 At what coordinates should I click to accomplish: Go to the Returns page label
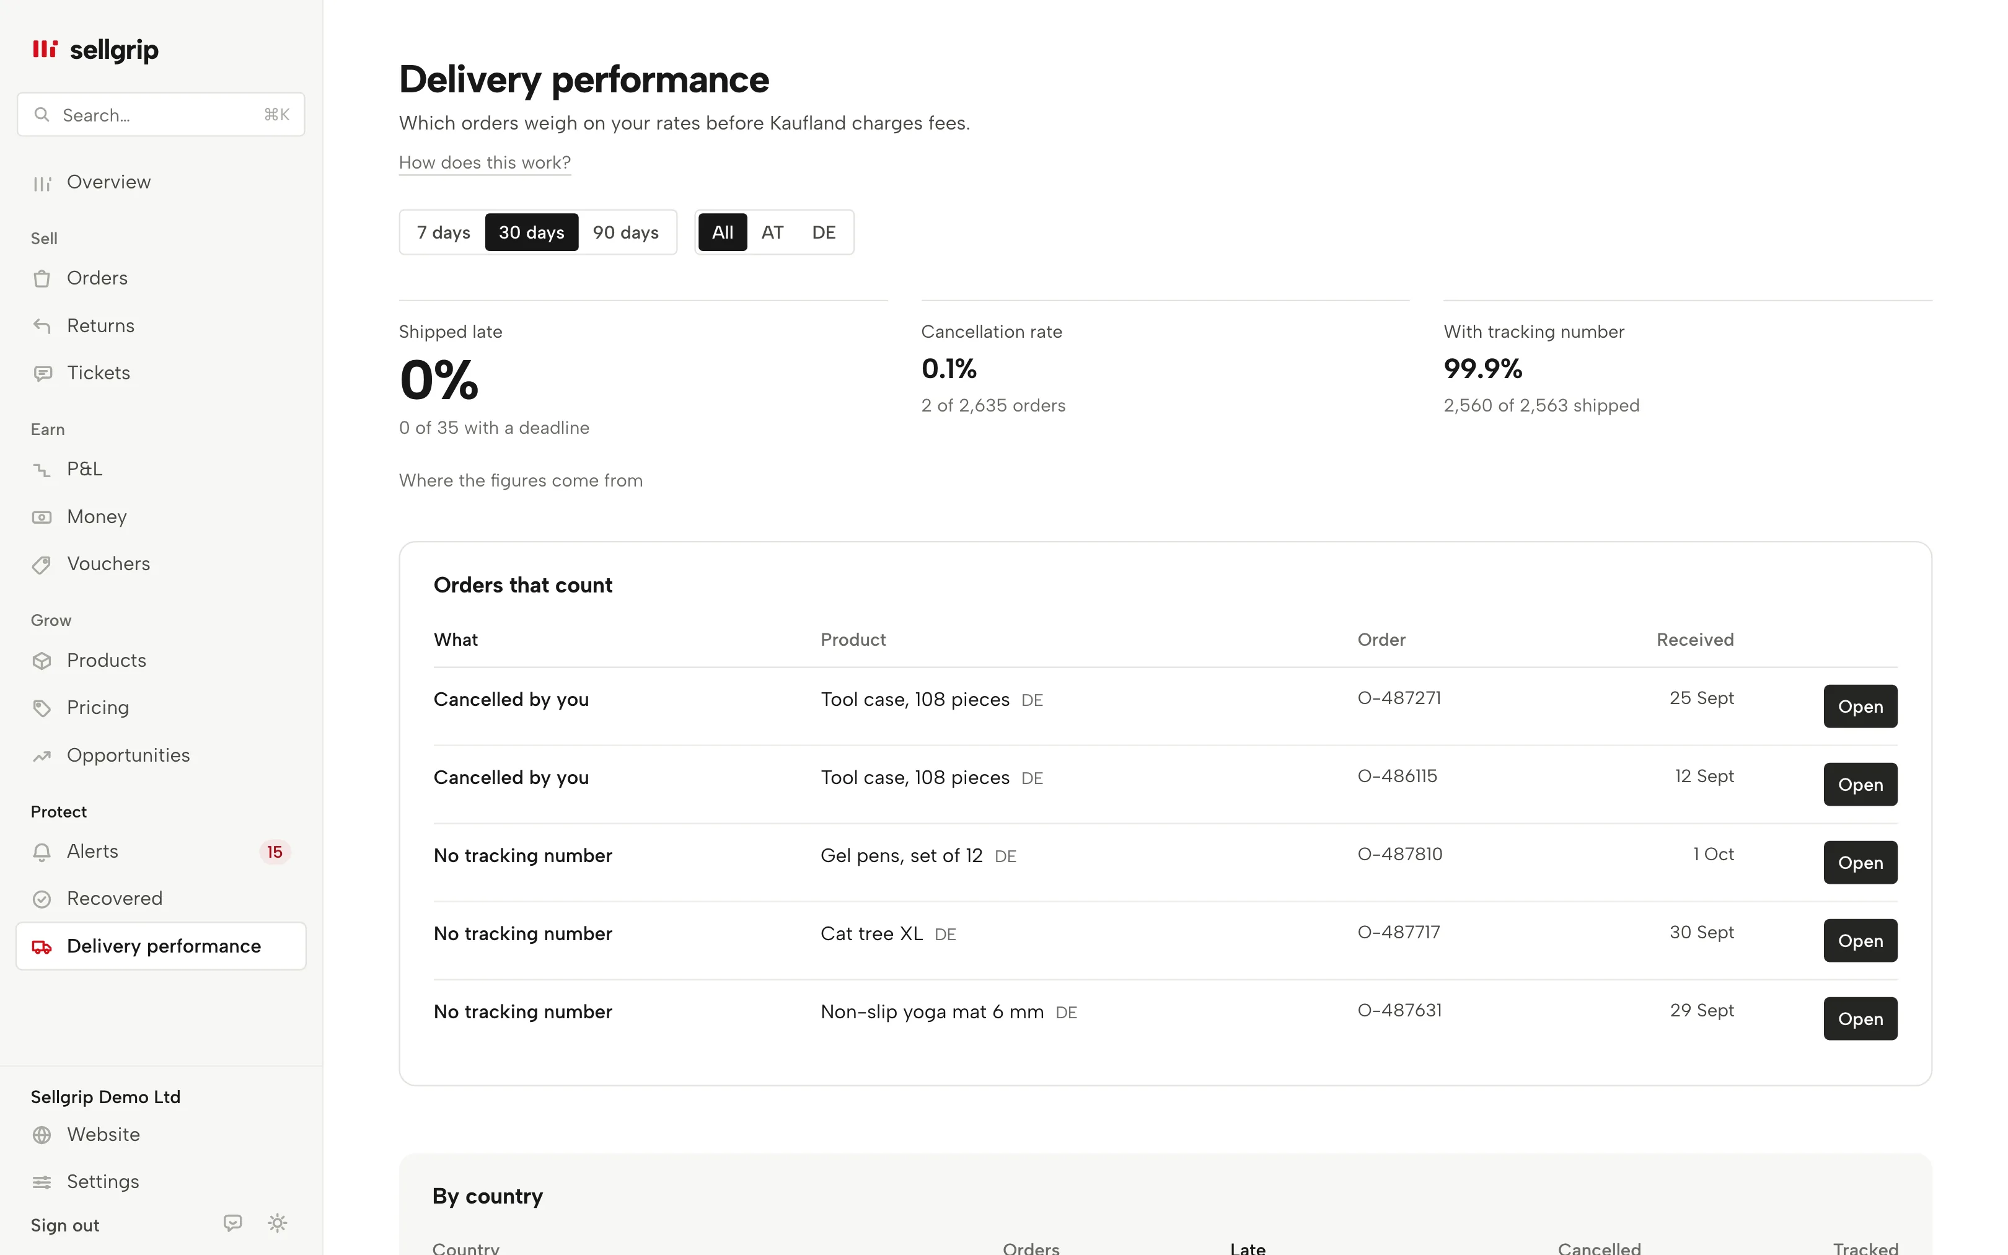point(100,325)
